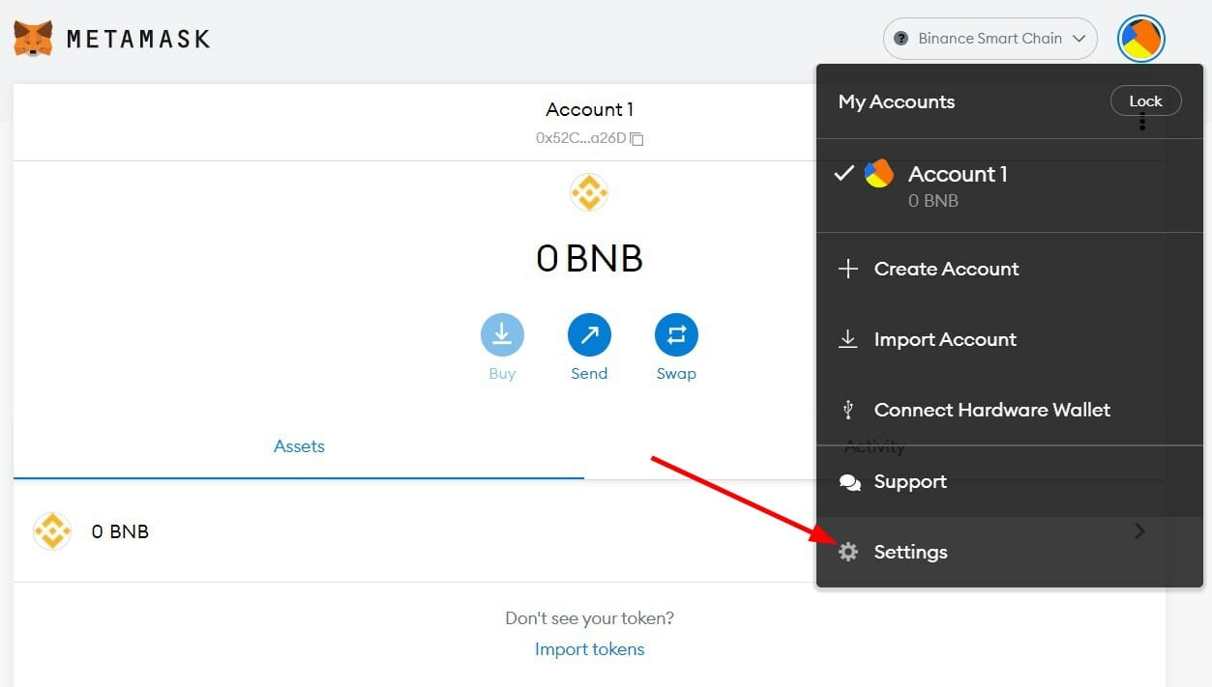Switch to the Assets tab
Image resolution: width=1212 pixels, height=687 pixels.
point(299,445)
